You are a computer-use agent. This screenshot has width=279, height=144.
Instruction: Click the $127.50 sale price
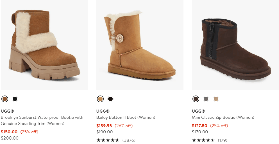(199, 126)
